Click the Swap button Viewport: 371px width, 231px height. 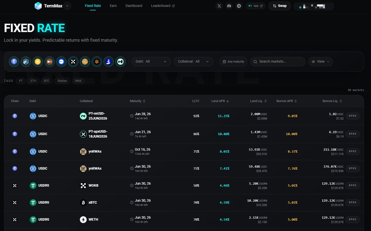(279, 6)
